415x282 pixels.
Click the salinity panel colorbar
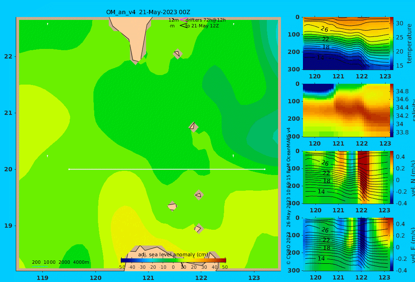391,110
